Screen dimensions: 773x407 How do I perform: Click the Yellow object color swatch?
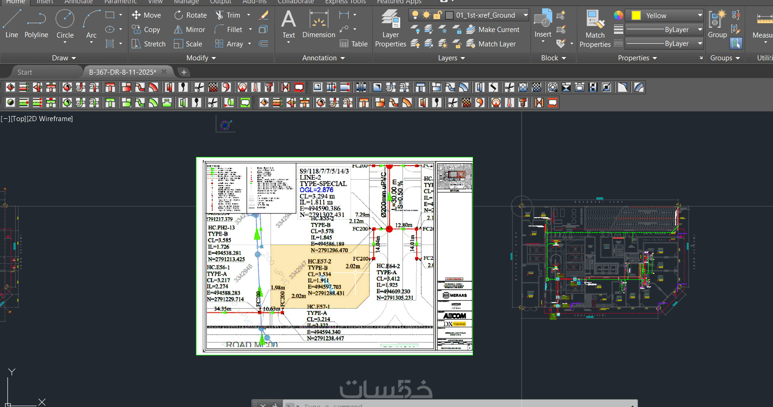click(636, 16)
